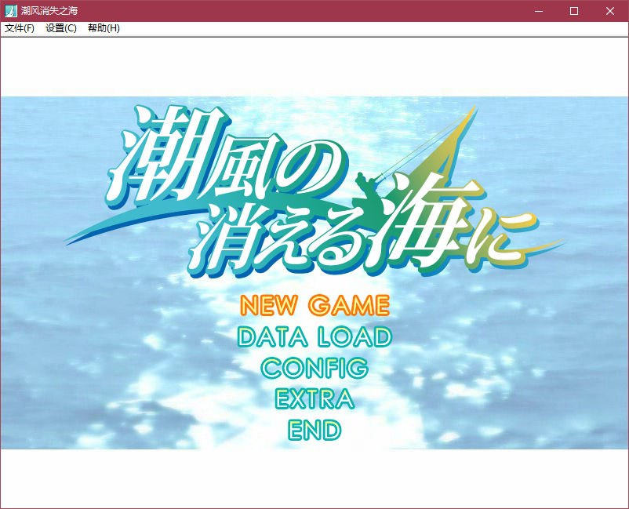629x509 pixels.
Task: Start a NEW GAME
Action: click(314, 304)
